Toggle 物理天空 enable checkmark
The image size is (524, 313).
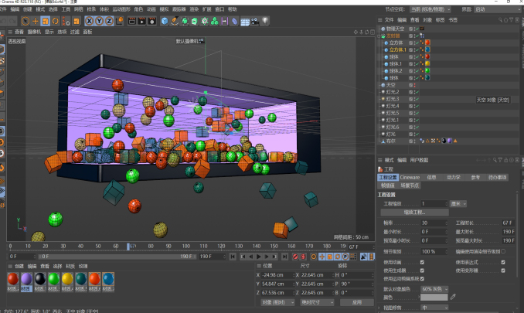[417, 29]
